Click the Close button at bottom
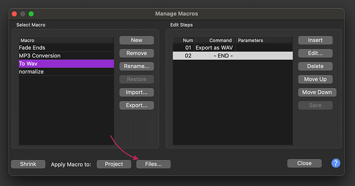 click(x=305, y=163)
